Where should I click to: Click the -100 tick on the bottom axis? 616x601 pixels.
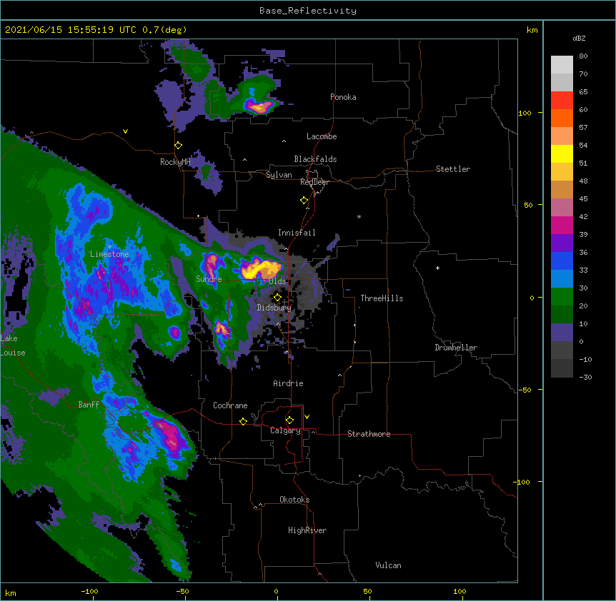89,591
